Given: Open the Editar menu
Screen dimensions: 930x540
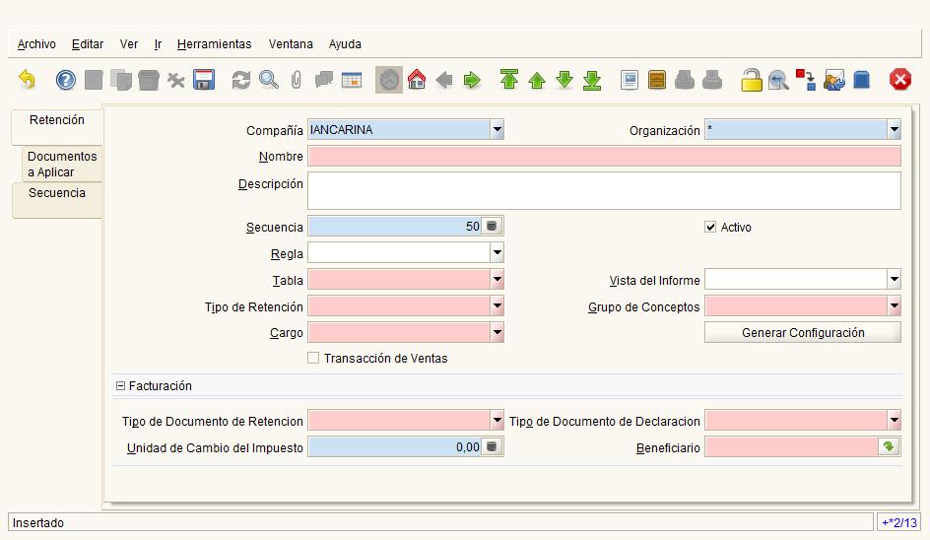Looking at the screenshot, I should (x=88, y=44).
